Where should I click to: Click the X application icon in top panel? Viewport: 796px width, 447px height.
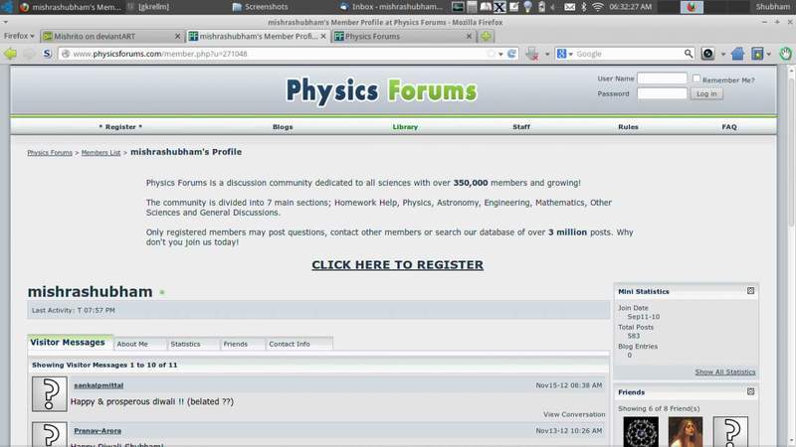(x=499, y=7)
